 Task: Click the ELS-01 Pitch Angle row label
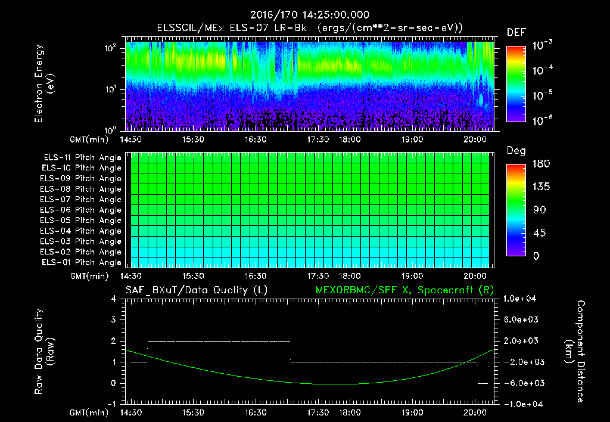[x=80, y=262]
